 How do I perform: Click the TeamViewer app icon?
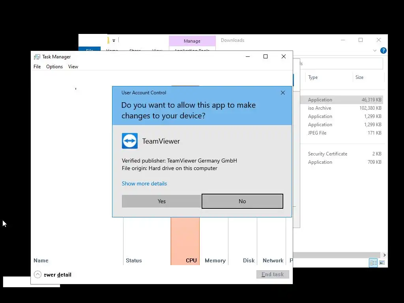pos(129,141)
